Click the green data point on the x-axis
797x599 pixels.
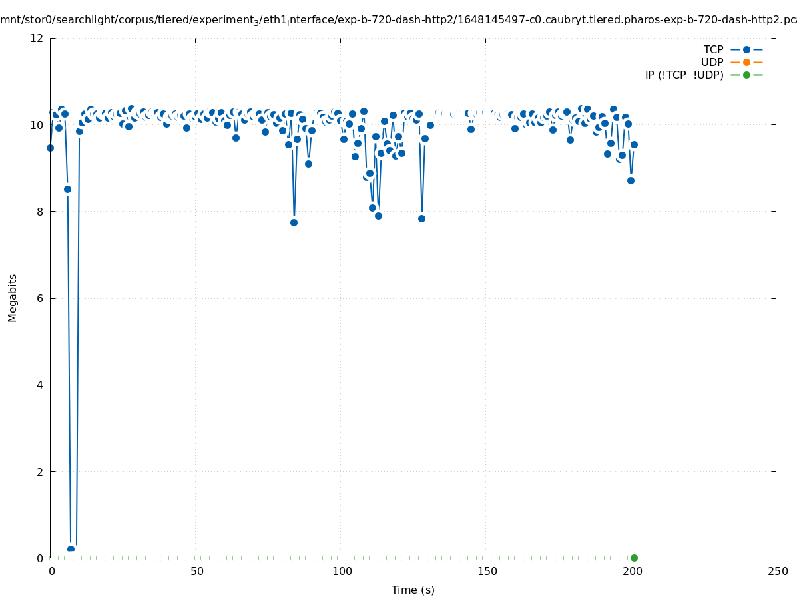tap(634, 558)
